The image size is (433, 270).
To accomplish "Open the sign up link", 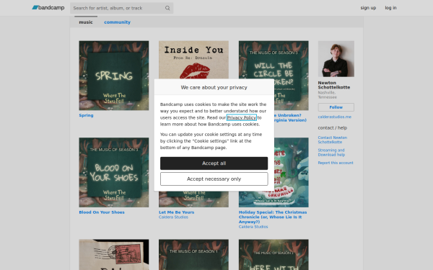I will click(x=368, y=8).
